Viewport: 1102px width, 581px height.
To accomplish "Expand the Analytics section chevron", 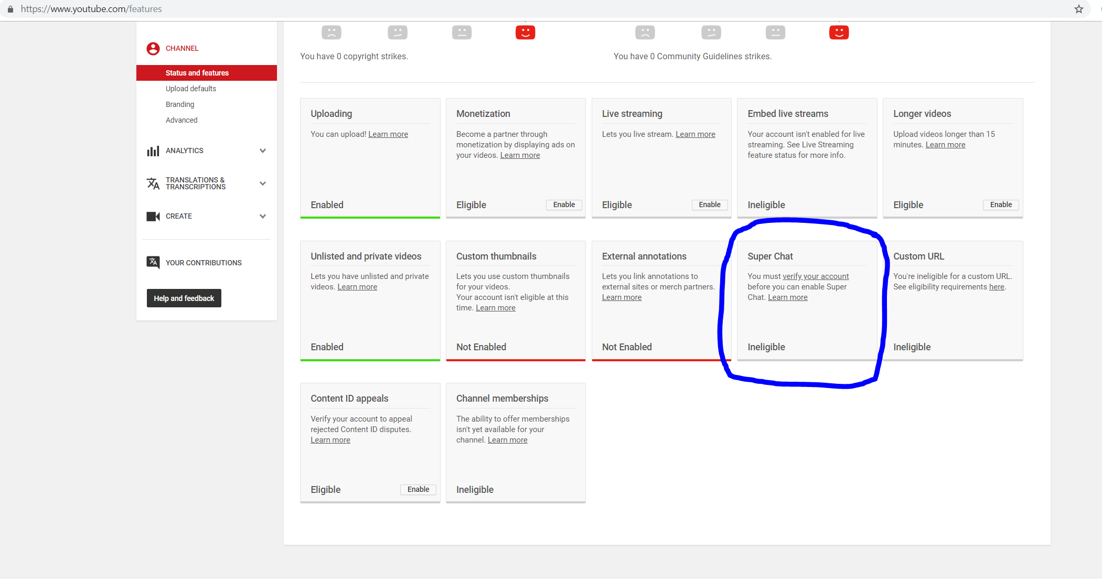I will click(x=263, y=151).
